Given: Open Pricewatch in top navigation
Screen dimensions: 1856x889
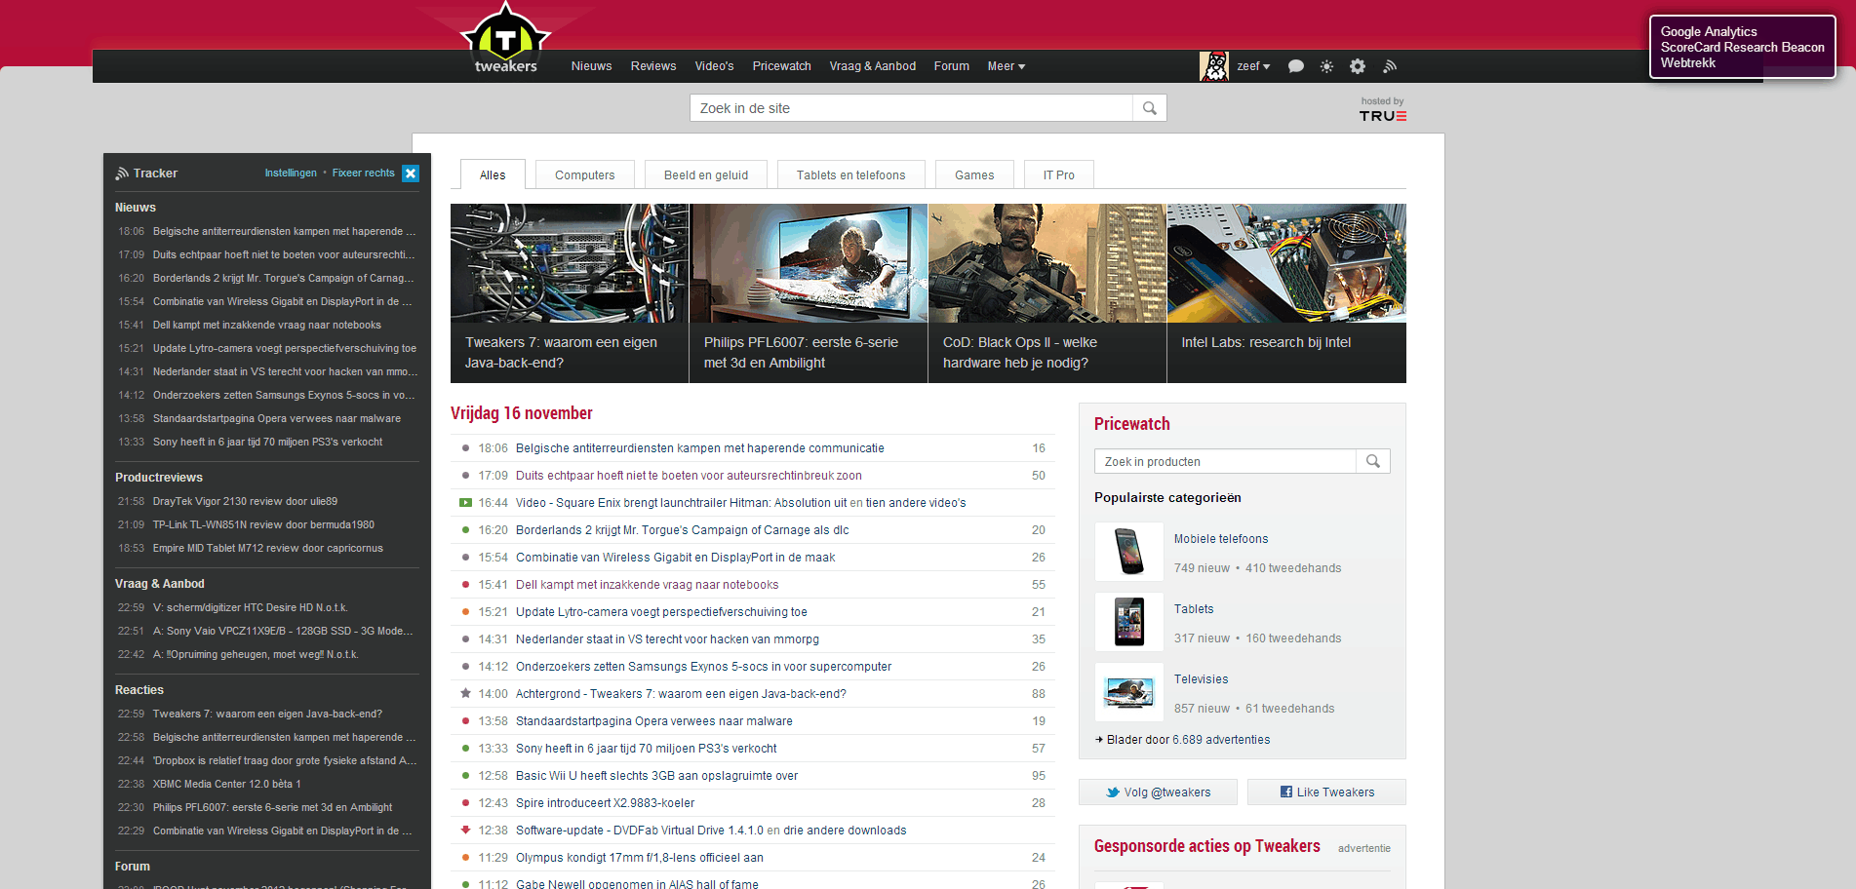Looking at the screenshot, I should click(x=781, y=66).
